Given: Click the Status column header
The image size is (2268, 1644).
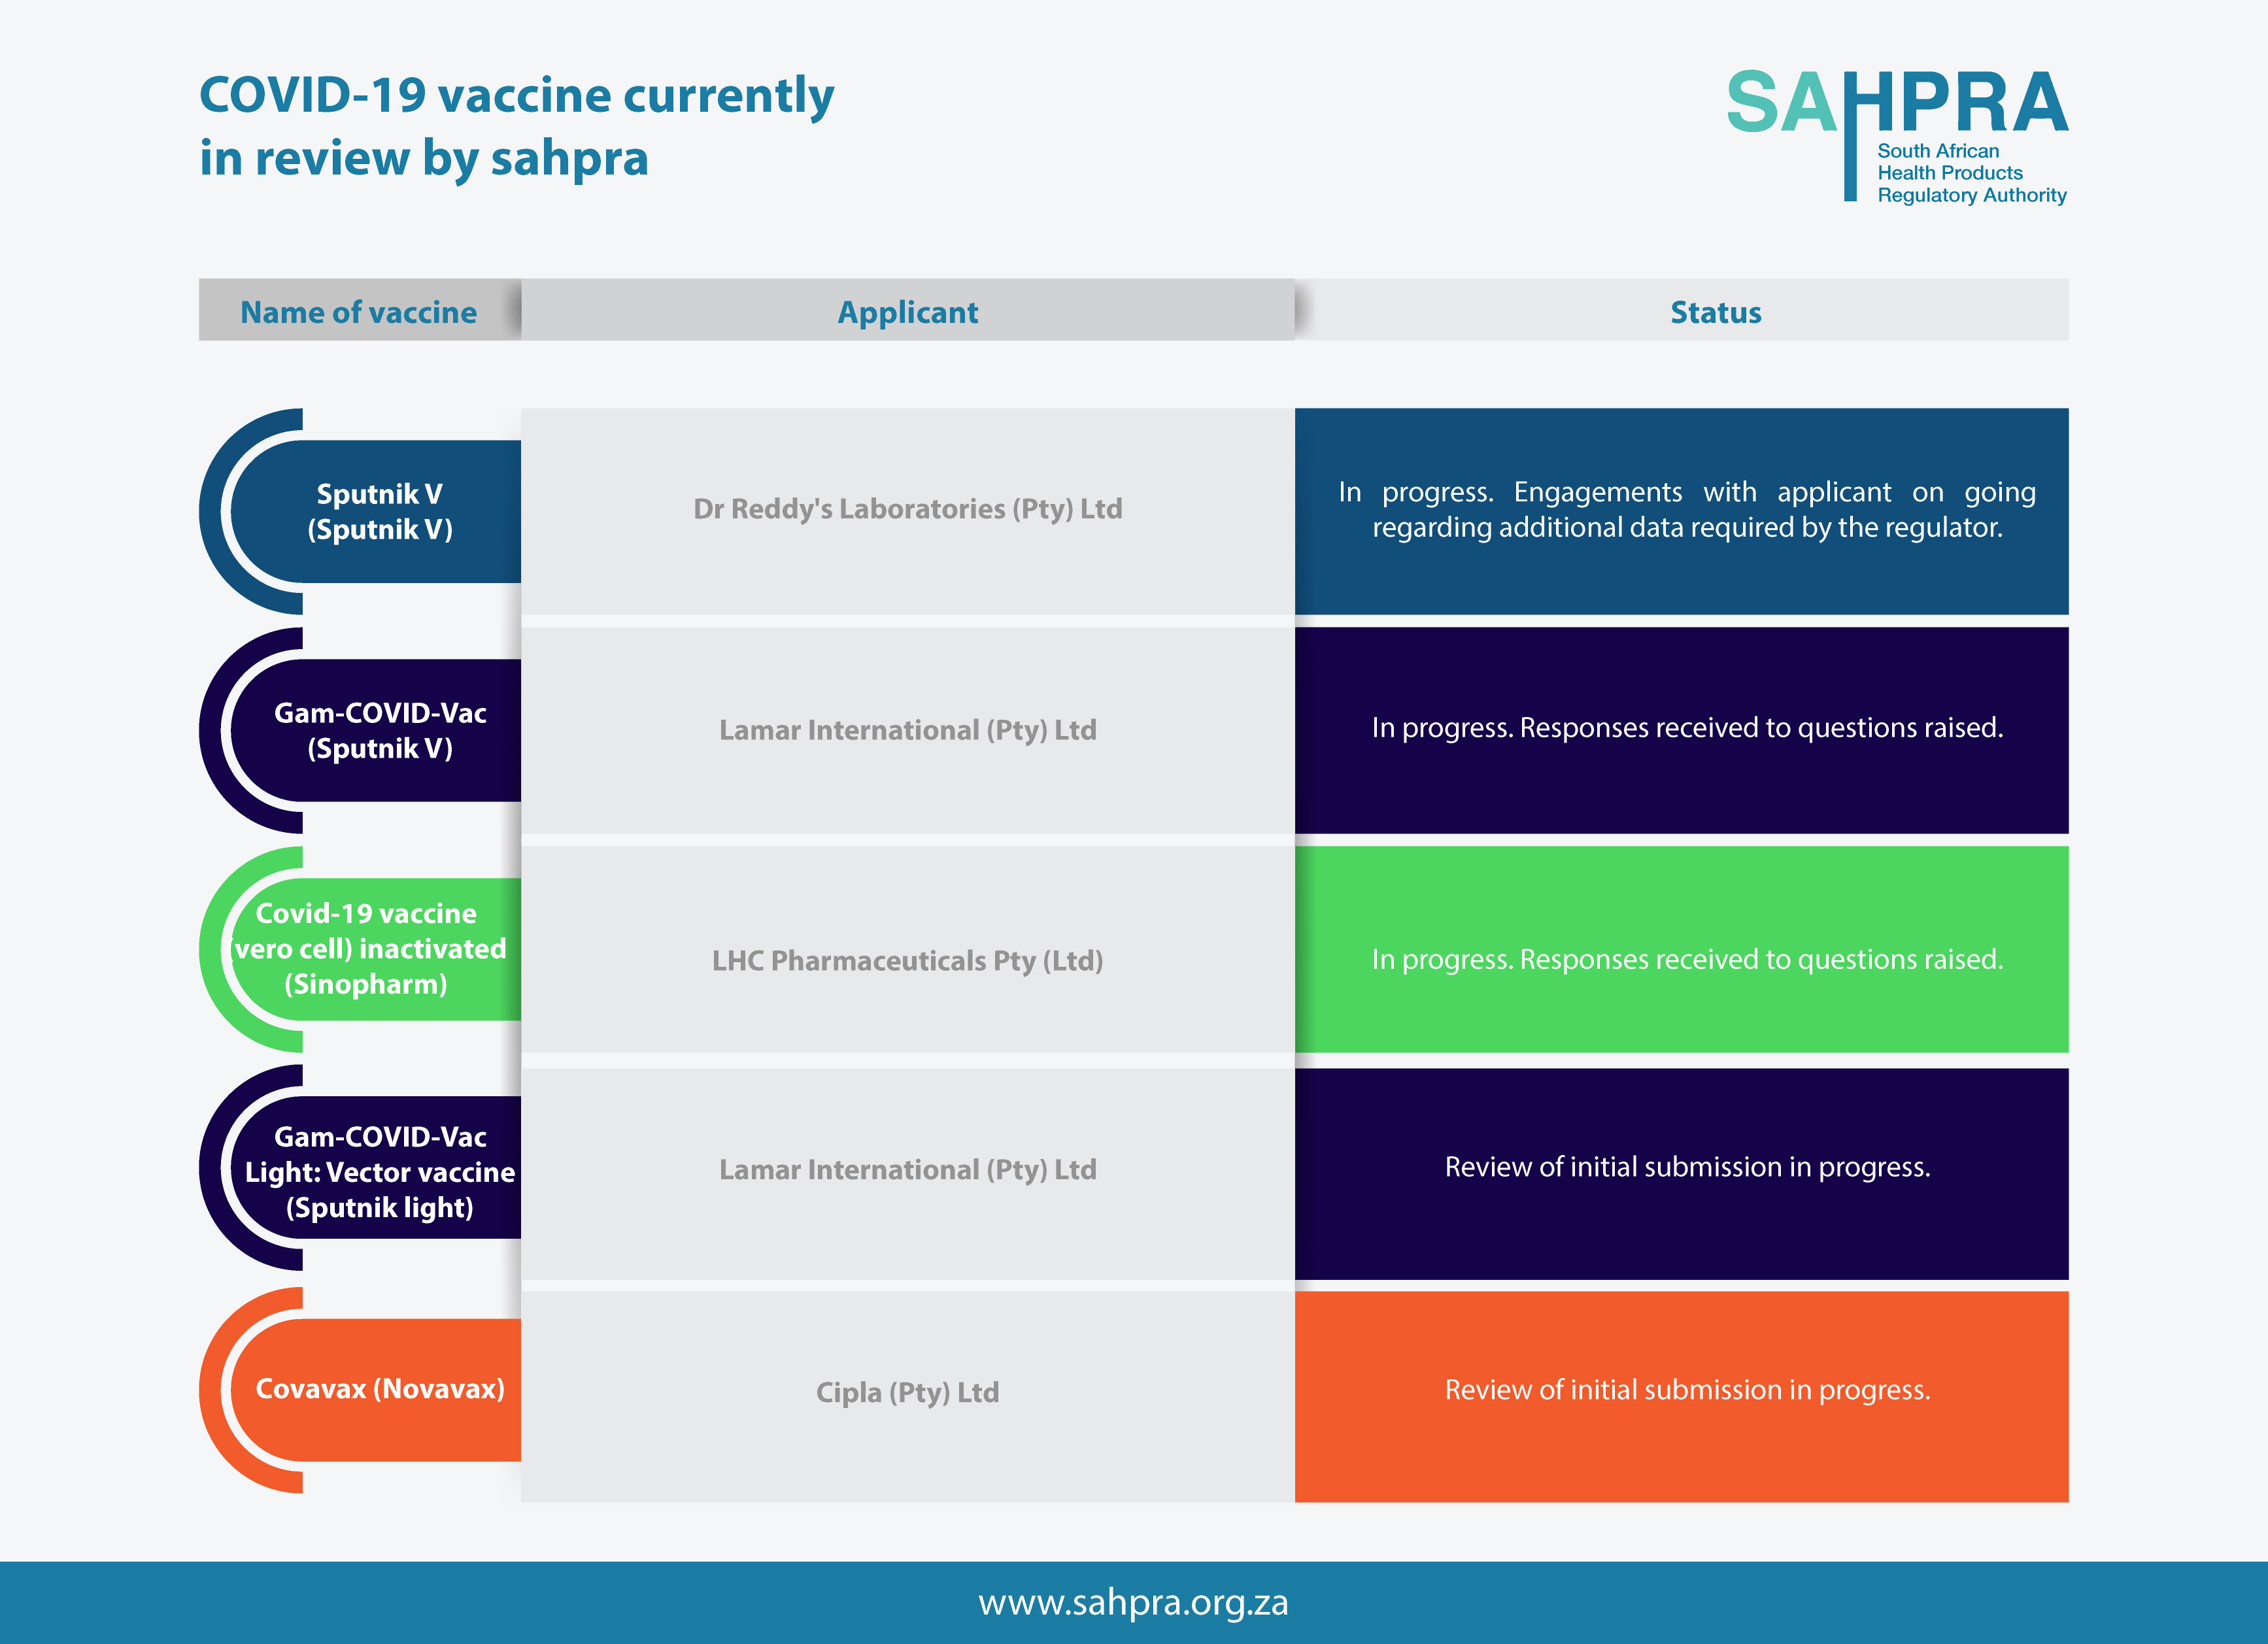Looking at the screenshot, I should (x=1715, y=312).
